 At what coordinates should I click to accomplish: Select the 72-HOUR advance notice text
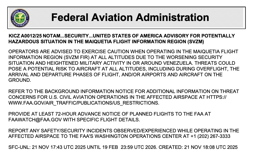66,114
